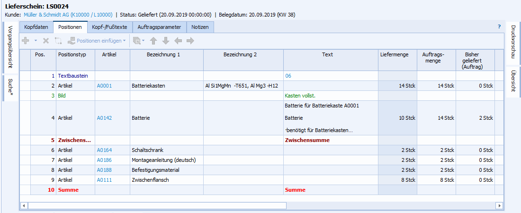
Task: Click the right arrow toolbar icon
Action: pos(190,41)
